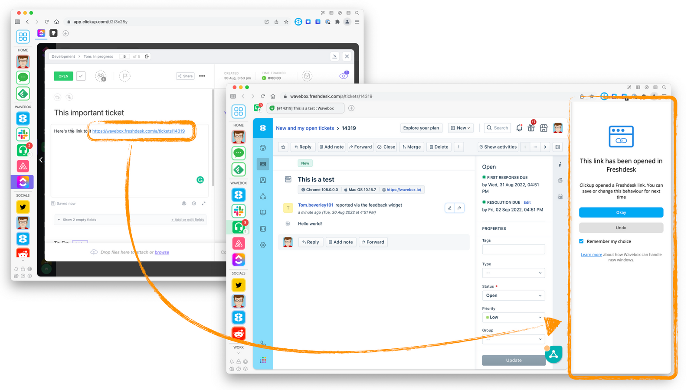The height and width of the screenshot is (390, 694).
Task: Click the Okay button in link popup
Action: 621,212
